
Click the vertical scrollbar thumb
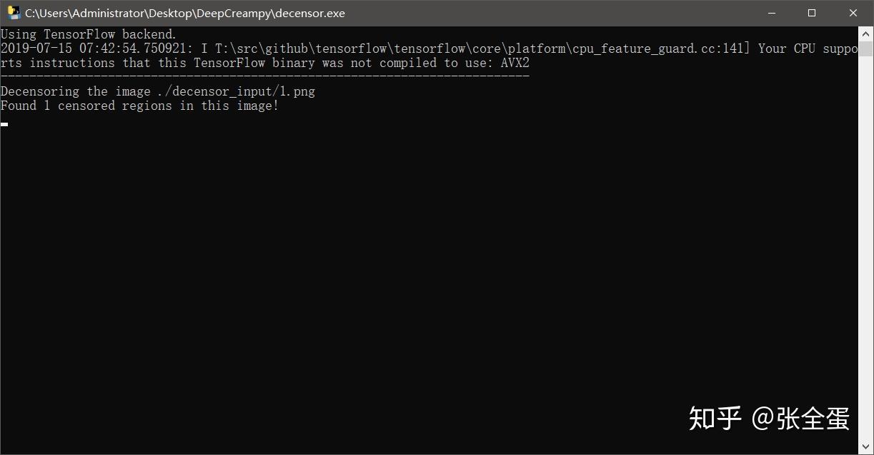click(866, 48)
